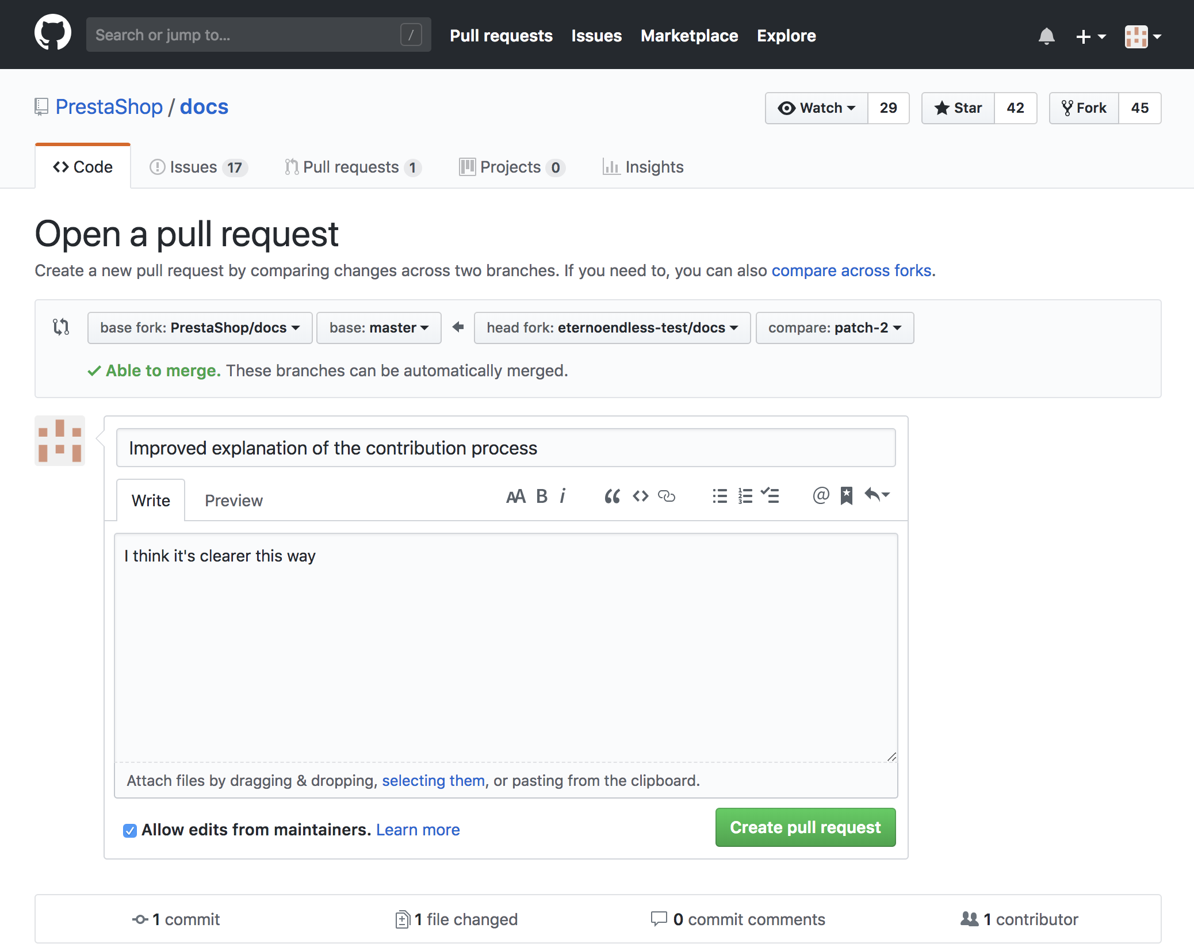The height and width of the screenshot is (947, 1194).
Task: Click the identicon avatar beside form
Action: [x=60, y=441]
